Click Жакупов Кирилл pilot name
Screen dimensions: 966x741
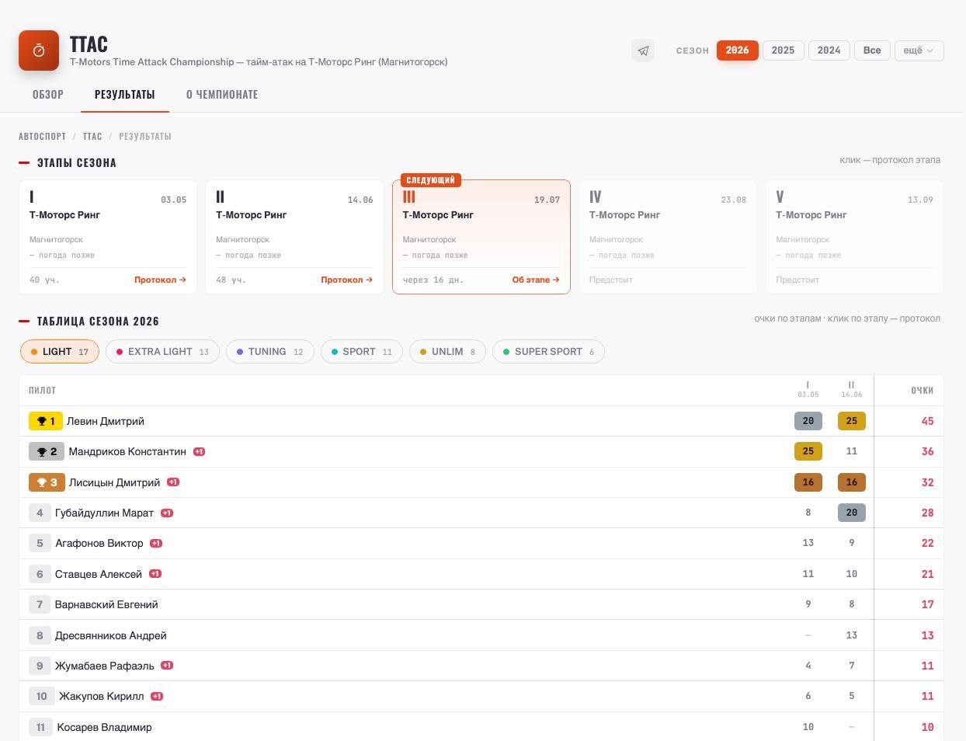click(x=102, y=696)
